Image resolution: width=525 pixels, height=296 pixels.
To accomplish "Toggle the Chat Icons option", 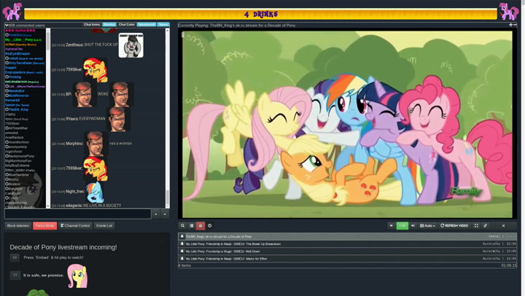I will tap(92, 25).
